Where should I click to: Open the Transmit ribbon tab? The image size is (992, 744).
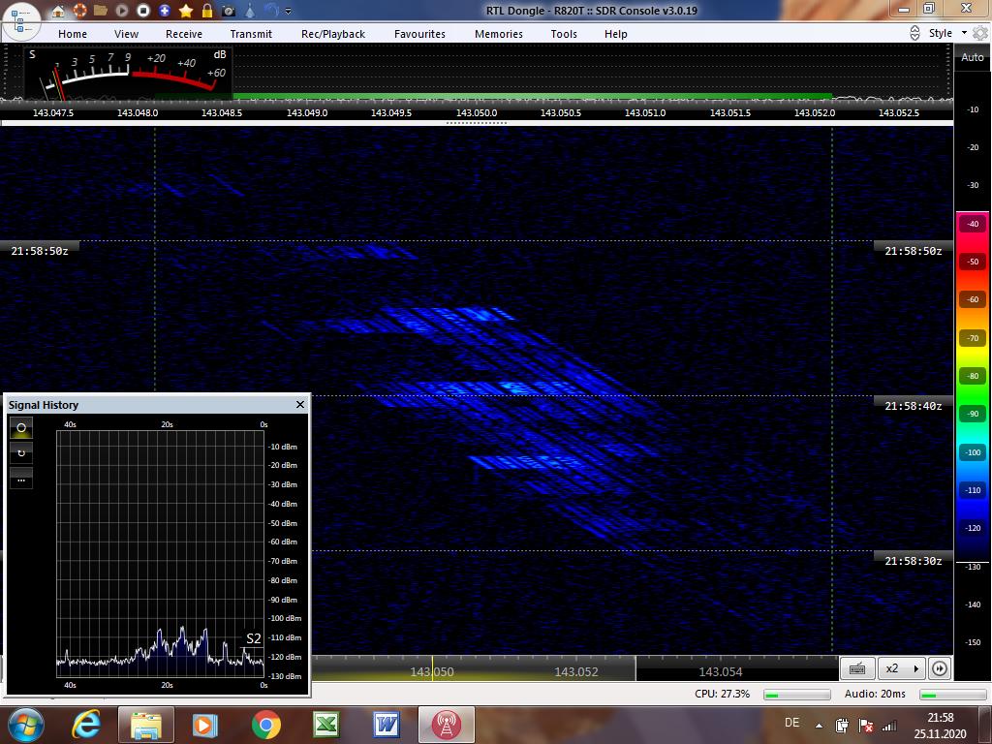coord(251,34)
